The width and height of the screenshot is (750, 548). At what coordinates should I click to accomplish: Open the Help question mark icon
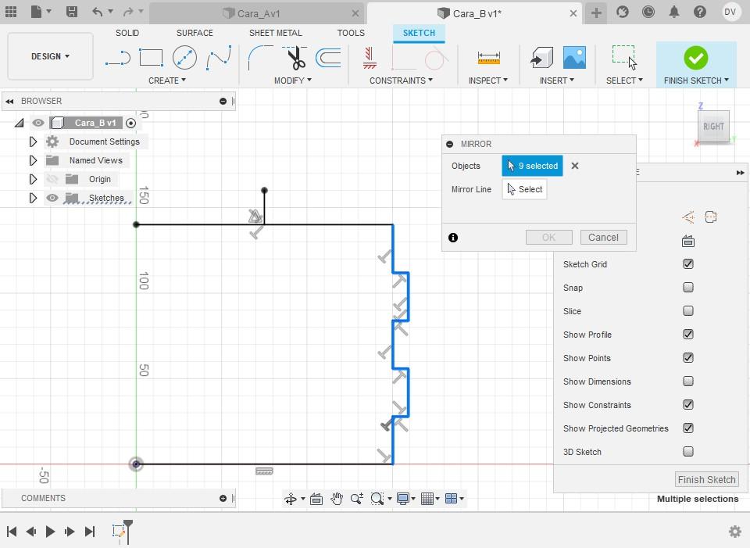700,12
